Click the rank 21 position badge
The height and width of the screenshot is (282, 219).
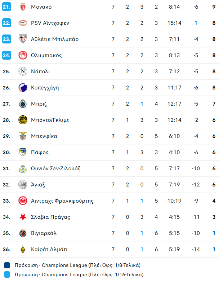coord(6,7)
